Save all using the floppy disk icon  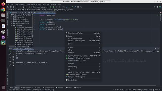click(11, 7)
